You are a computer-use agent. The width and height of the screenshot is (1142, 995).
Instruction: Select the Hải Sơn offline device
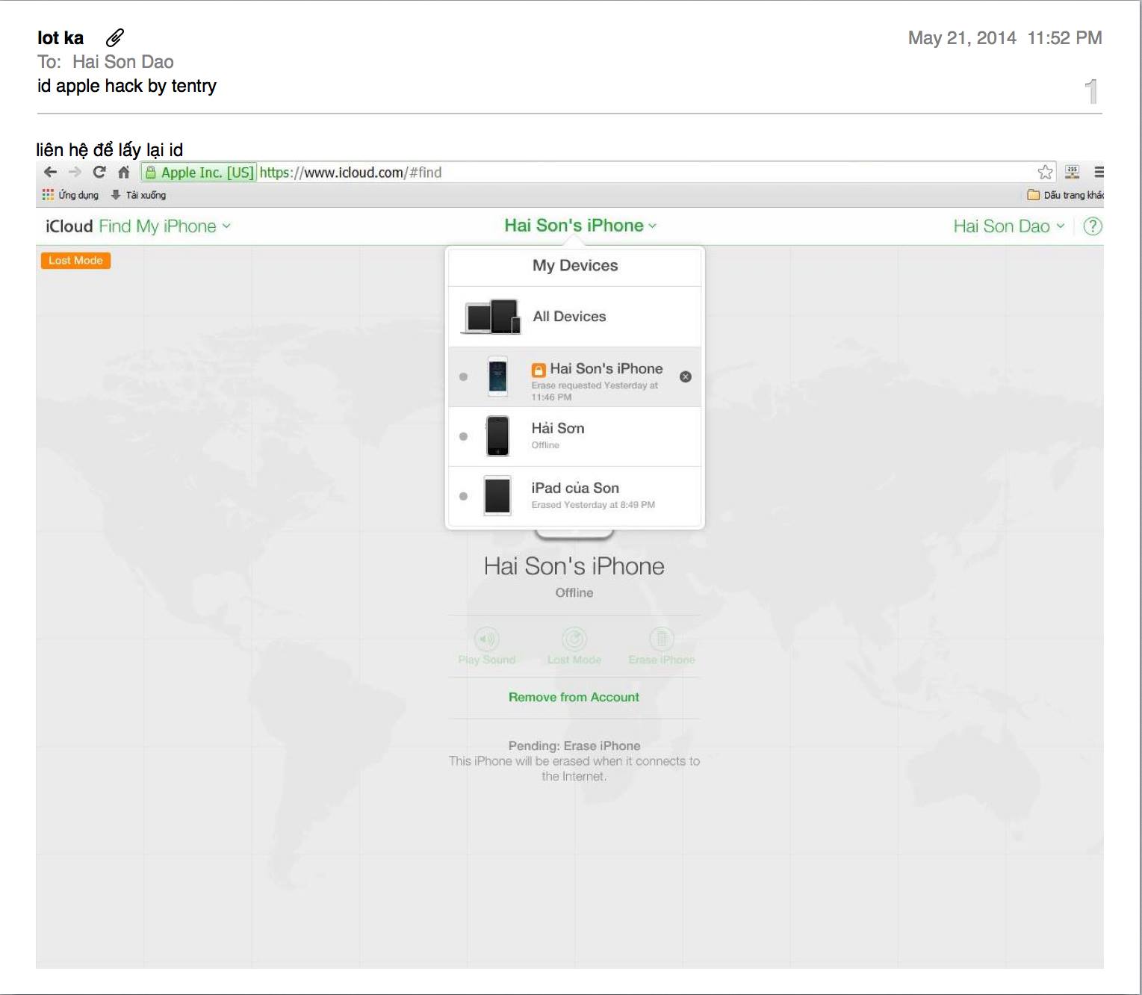pos(574,437)
